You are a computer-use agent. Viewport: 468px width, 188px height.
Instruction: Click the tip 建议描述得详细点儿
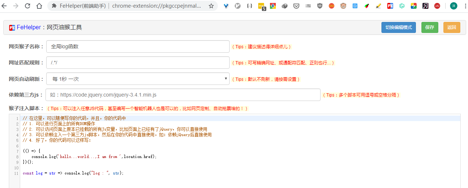pyautogui.click(x=262, y=47)
